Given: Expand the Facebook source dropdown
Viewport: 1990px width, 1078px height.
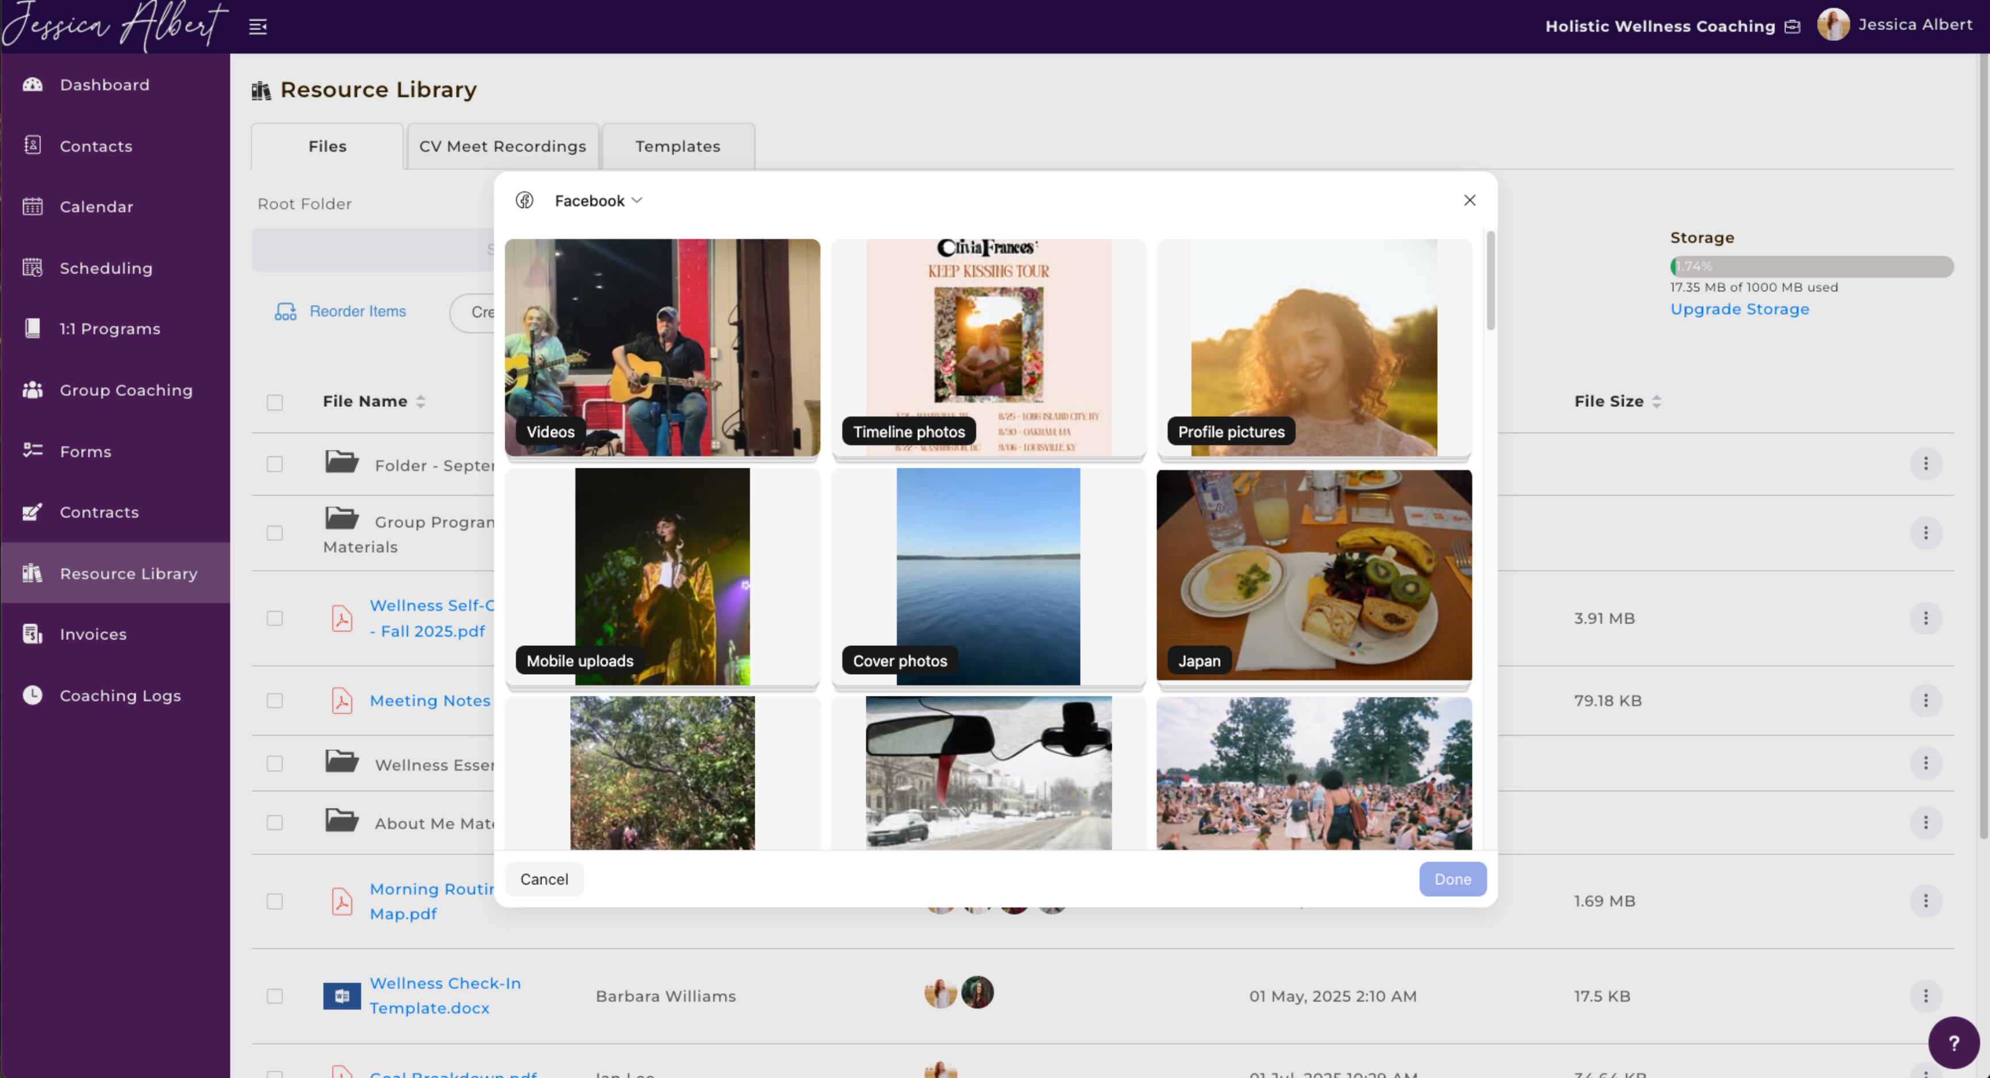Looking at the screenshot, I should (598, 201).
